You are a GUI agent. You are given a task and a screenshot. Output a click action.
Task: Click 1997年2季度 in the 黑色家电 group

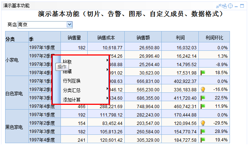pos(42,123)
